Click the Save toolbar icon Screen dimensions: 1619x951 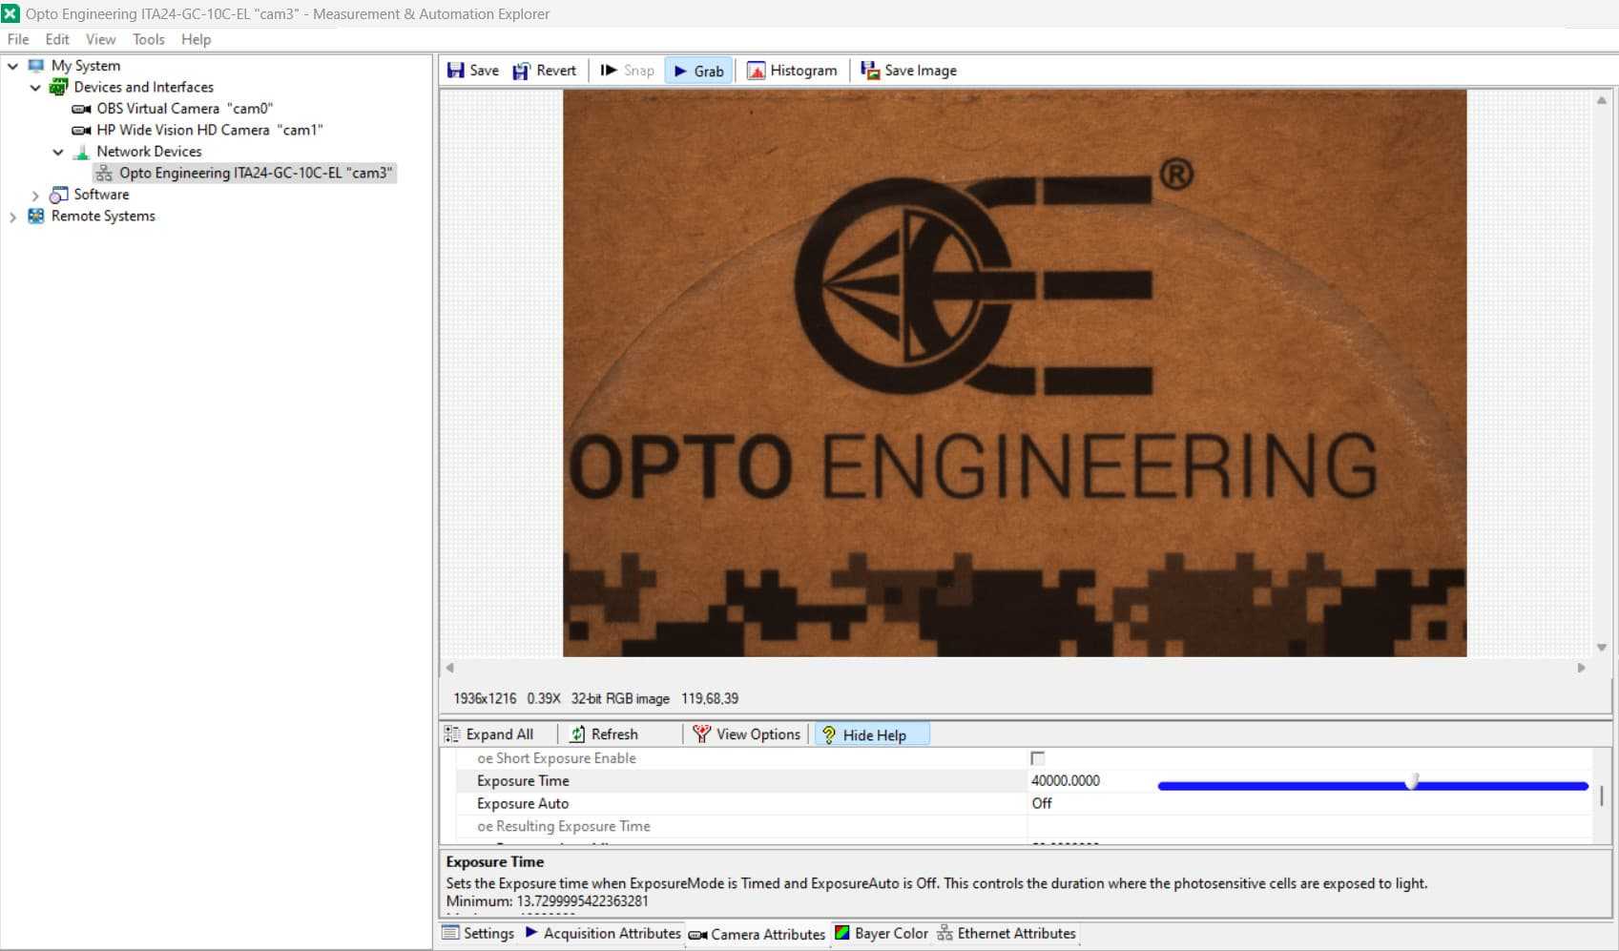456,71
